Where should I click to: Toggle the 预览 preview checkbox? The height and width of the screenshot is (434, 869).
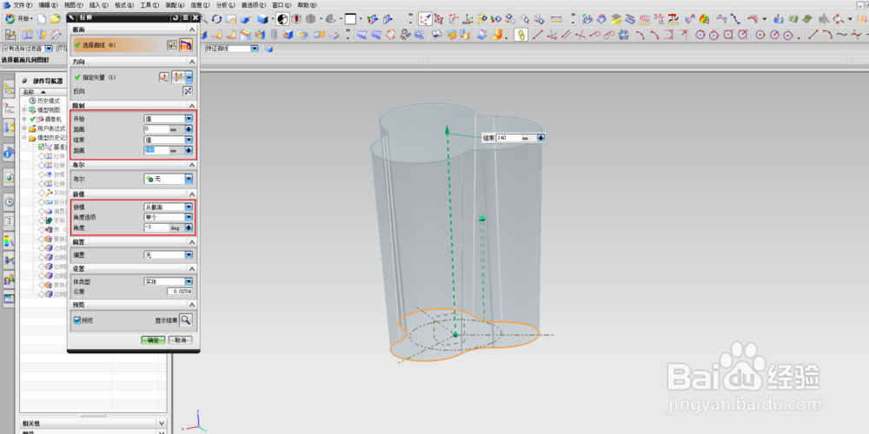pyautogui.click(x=77, y=320)
